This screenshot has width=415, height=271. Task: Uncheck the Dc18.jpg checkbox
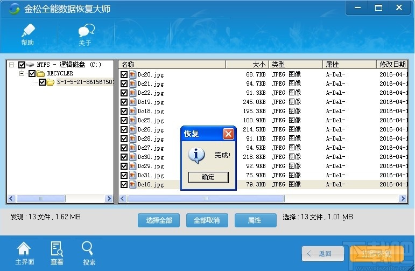point(124,112)
